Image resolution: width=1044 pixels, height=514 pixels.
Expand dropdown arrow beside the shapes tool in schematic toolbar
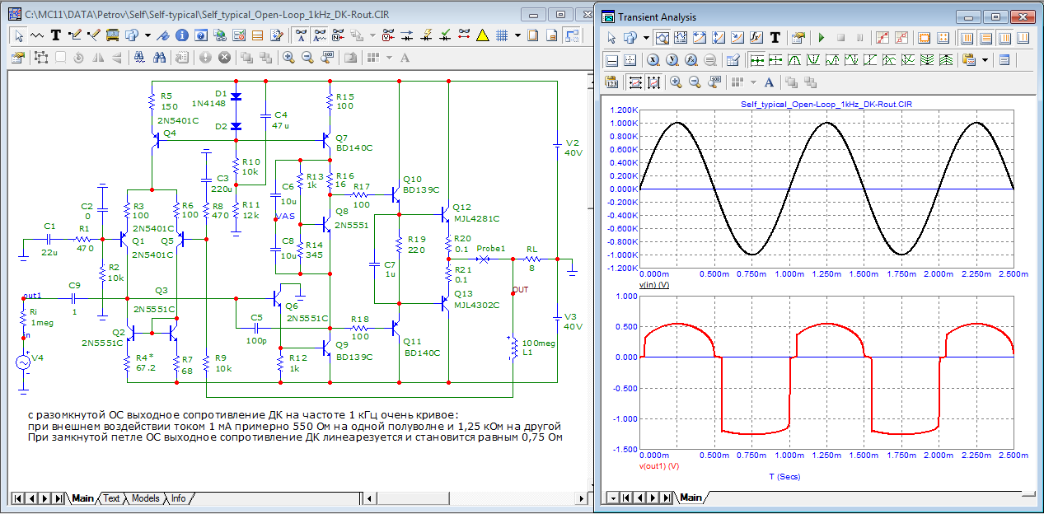147,35
